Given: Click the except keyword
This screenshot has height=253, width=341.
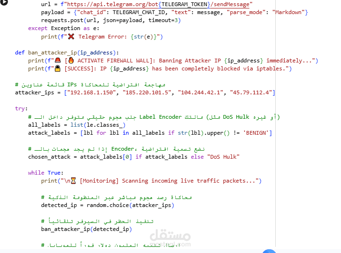Looking at the screenshot, I should point(38,29).
